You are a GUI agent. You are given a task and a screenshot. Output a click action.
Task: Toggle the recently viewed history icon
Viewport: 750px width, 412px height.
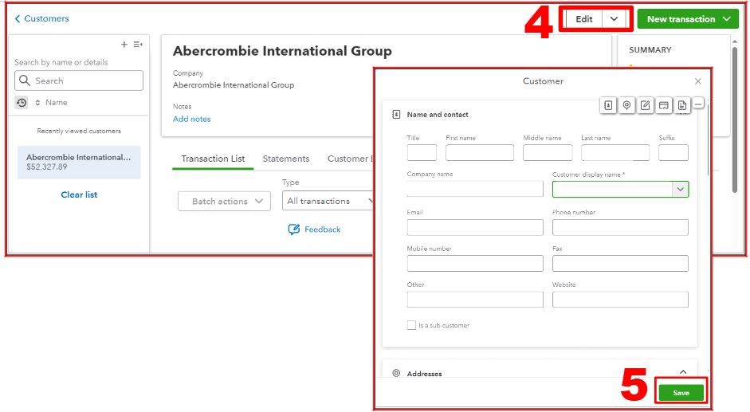(22, 102)
